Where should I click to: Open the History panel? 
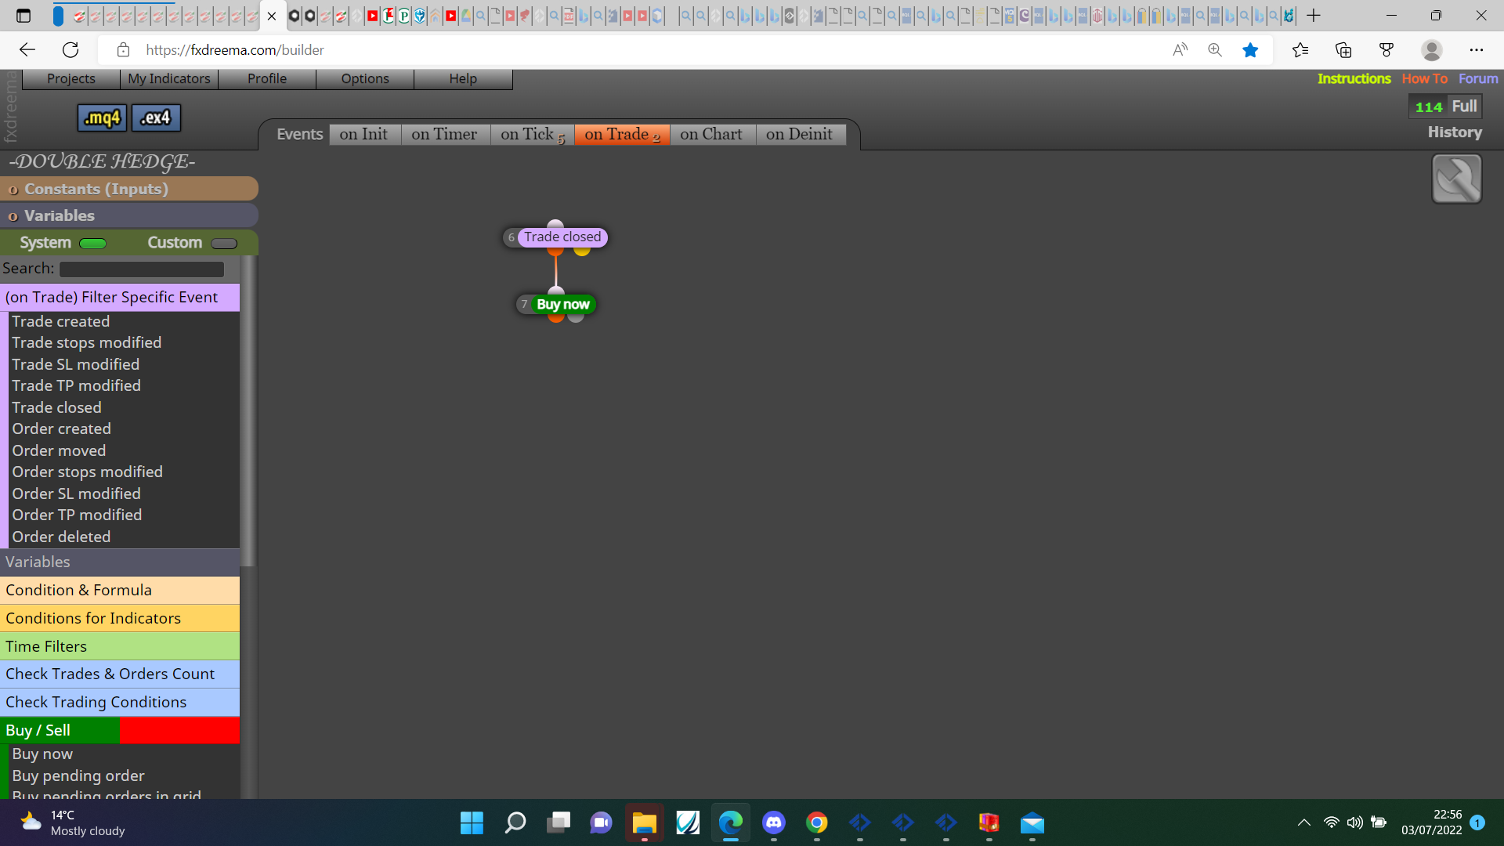1455,132
